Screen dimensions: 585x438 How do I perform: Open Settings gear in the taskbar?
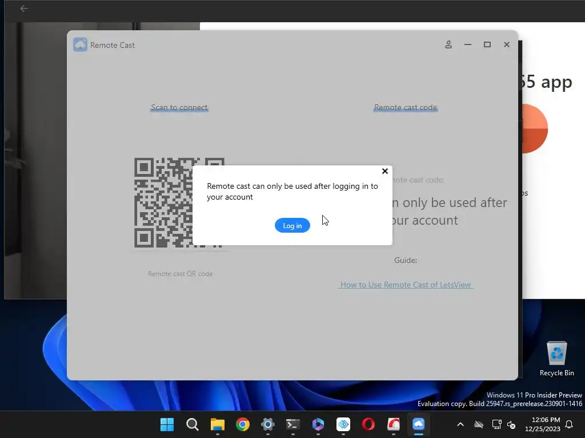268,424
